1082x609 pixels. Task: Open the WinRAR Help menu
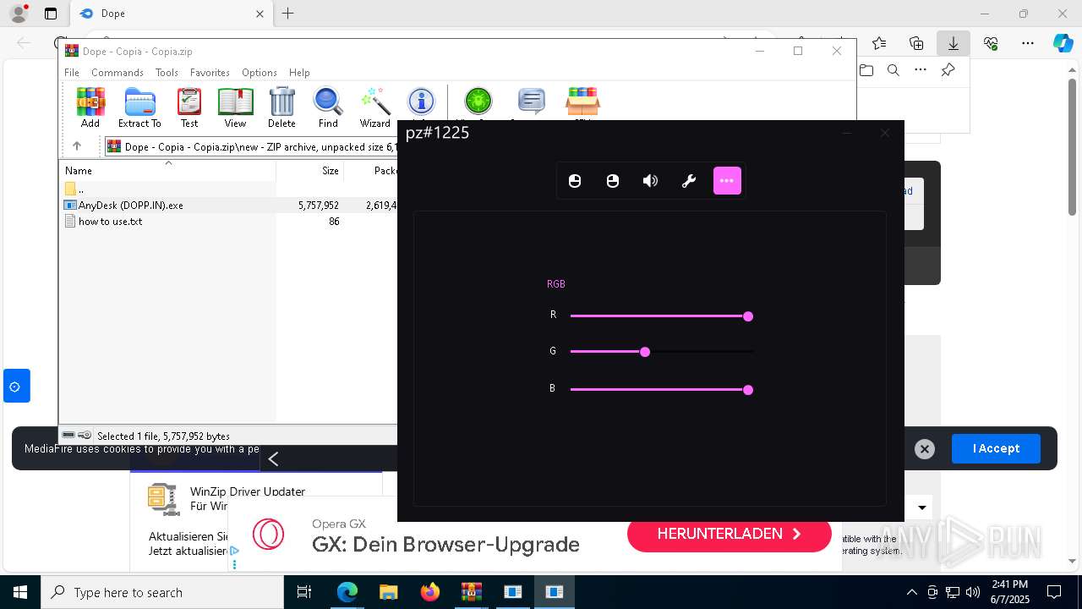tap(299, 73)
